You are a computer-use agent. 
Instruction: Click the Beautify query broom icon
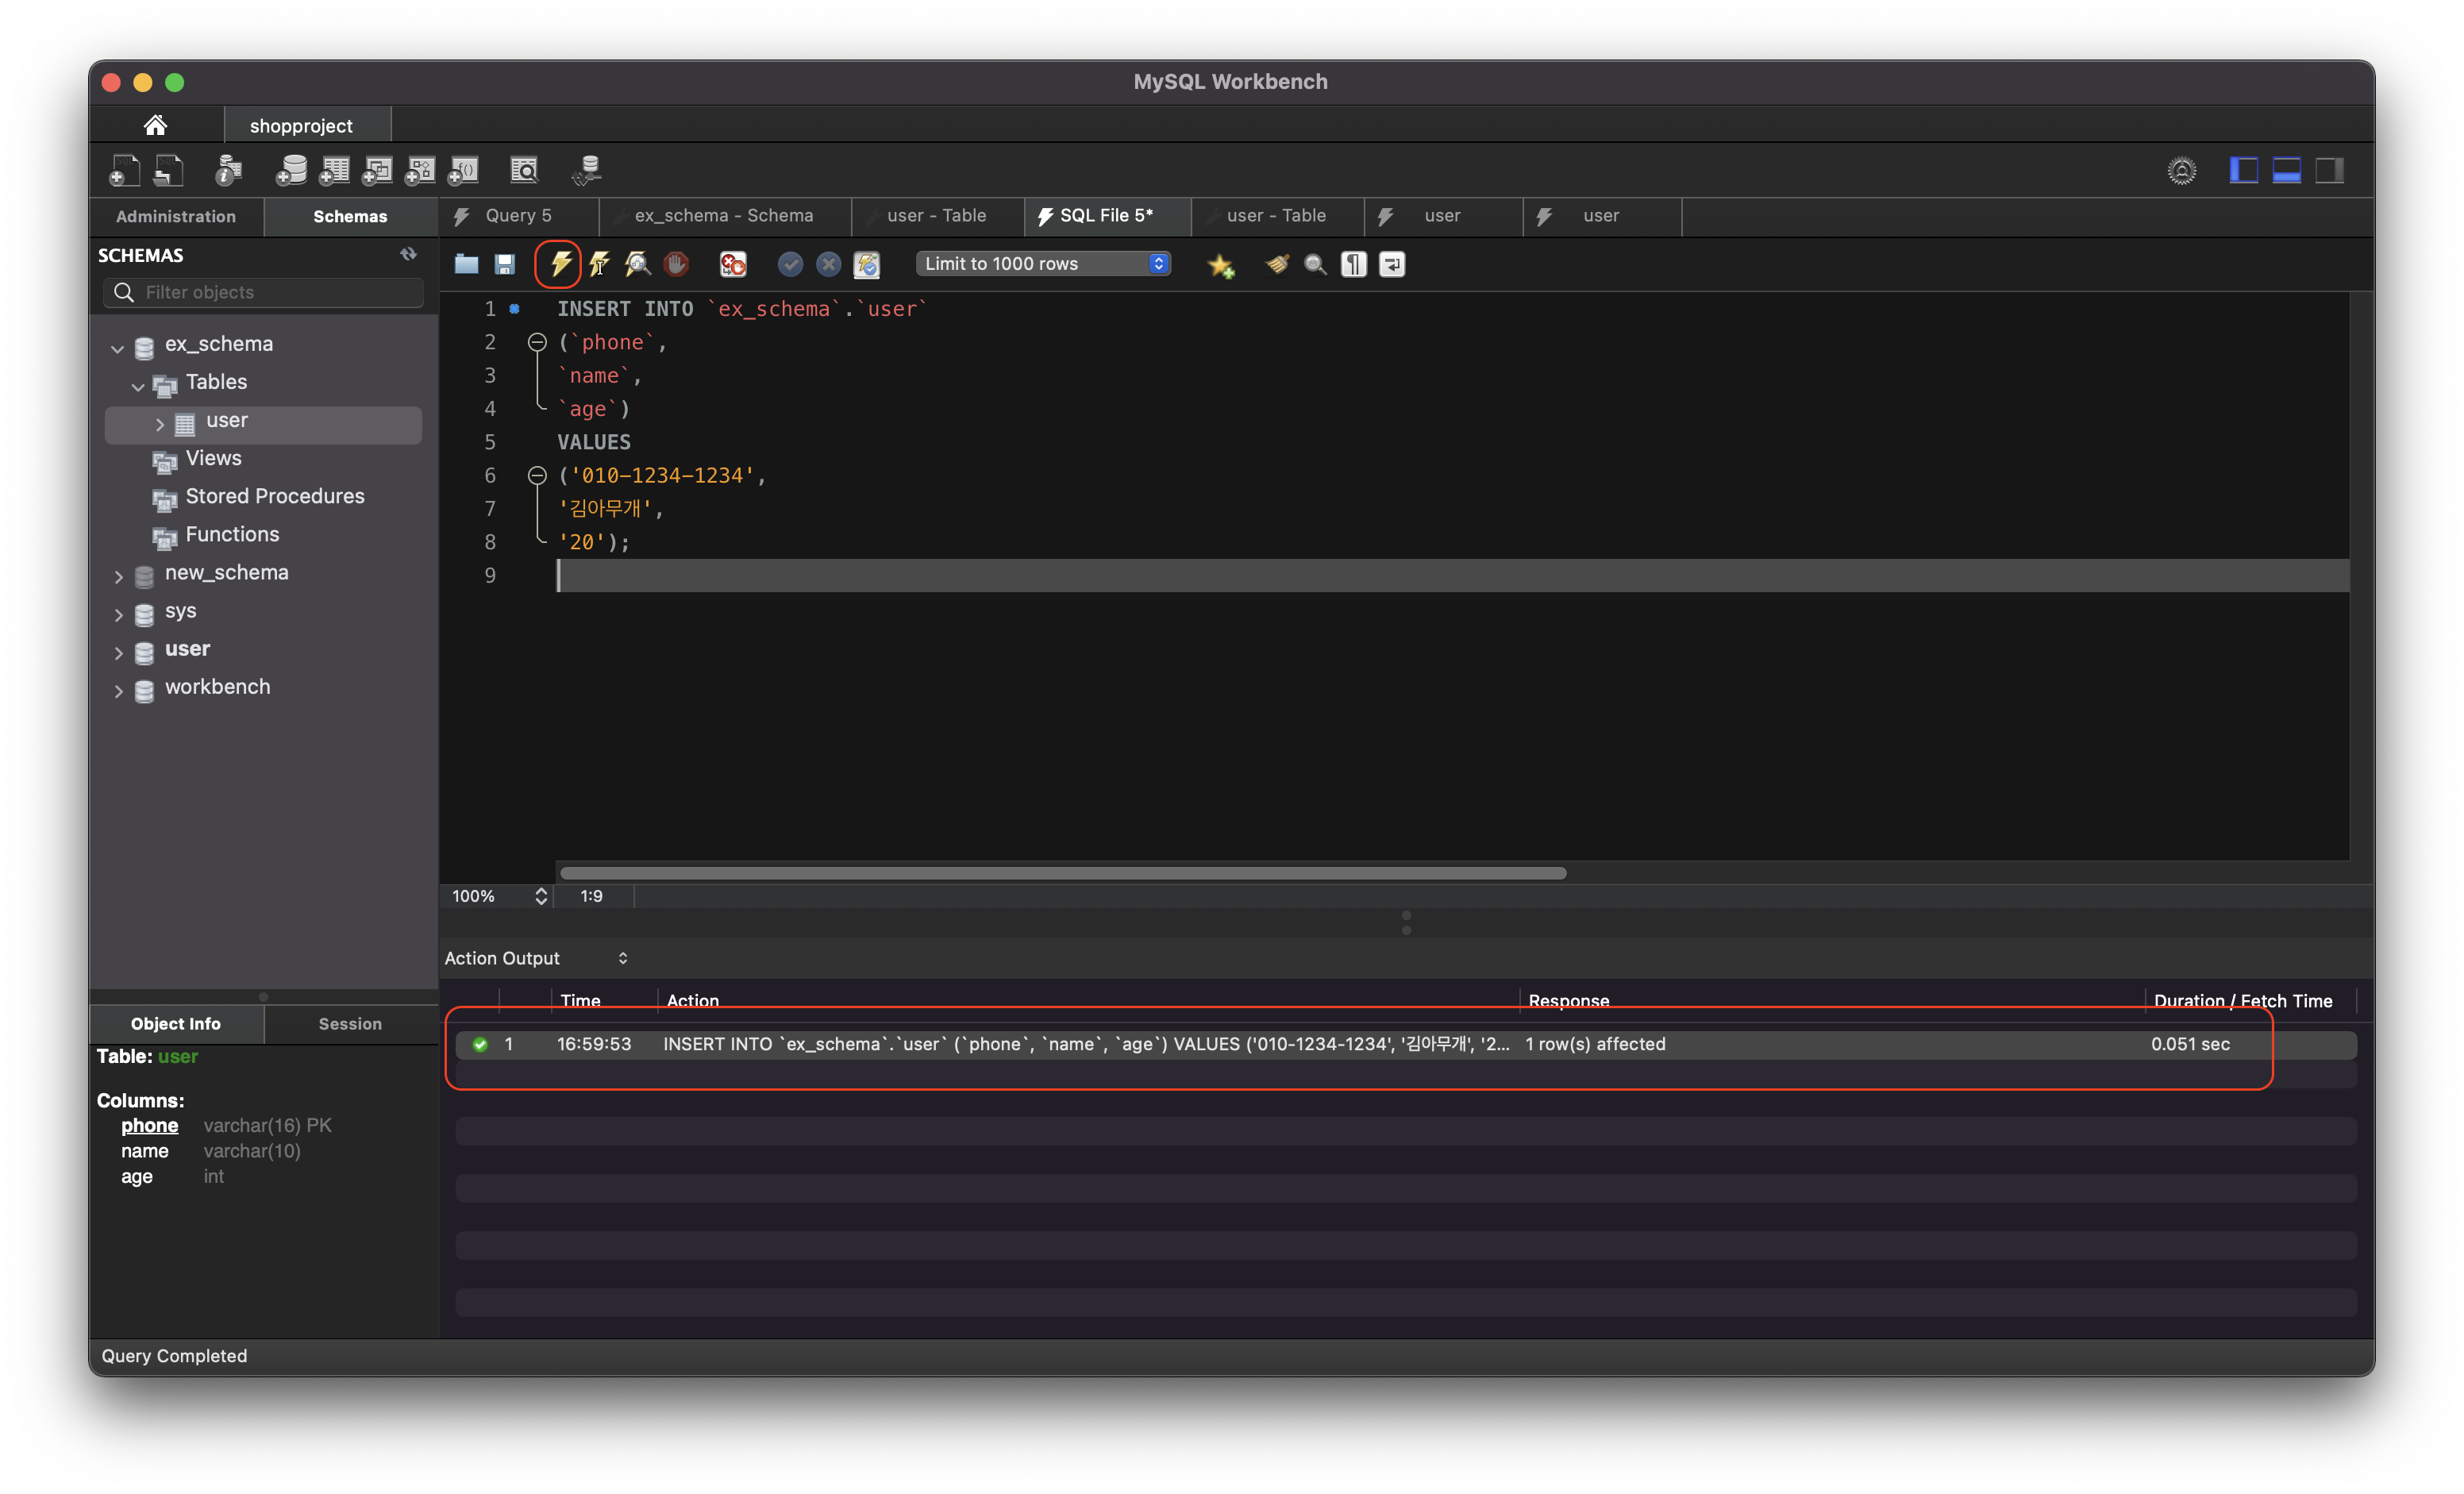click(x=1277, y=264)
